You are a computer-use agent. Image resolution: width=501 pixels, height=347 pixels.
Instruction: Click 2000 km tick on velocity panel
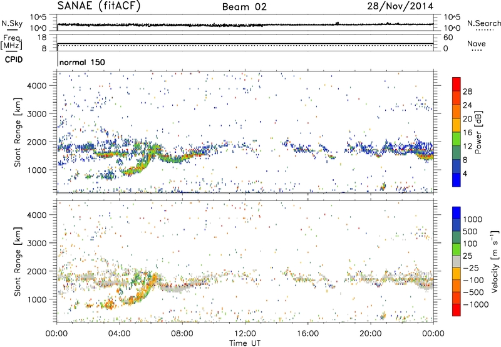37,271
